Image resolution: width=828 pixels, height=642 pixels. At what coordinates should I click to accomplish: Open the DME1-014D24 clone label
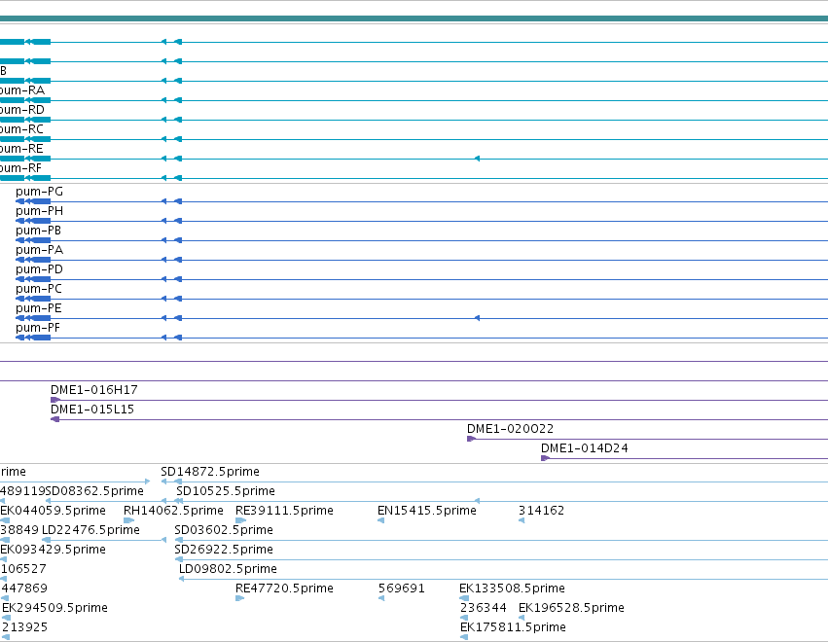point(585,448)
